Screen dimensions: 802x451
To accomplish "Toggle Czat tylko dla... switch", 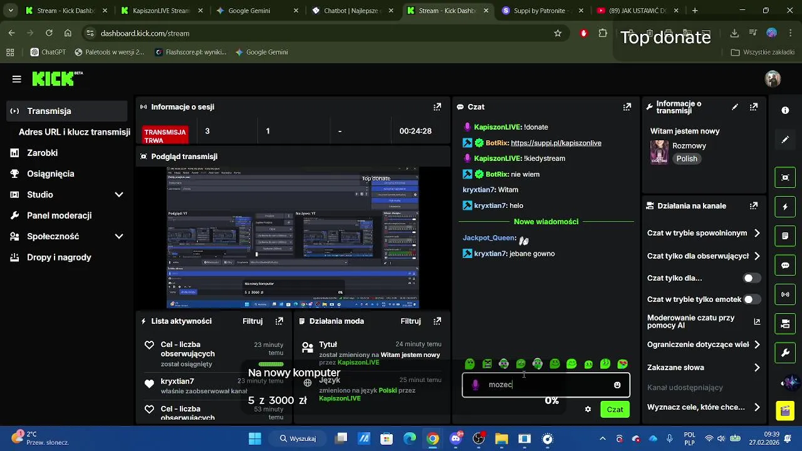I will pos(752,278).
